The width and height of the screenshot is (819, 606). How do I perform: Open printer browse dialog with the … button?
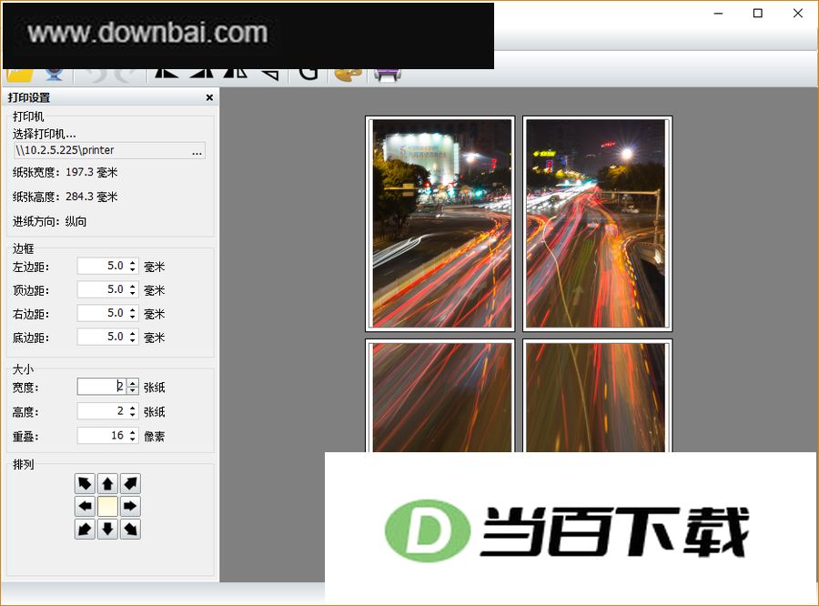coord(197,151)
